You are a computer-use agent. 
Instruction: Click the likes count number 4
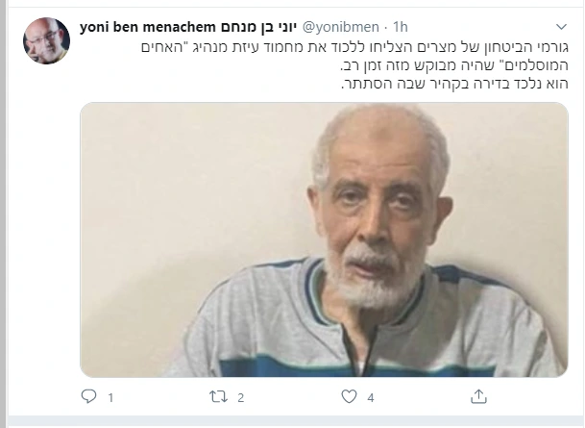click(371, 398)
